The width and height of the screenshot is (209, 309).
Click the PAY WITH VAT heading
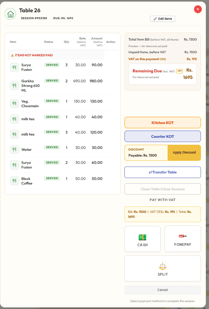click(x=163, y=200)
